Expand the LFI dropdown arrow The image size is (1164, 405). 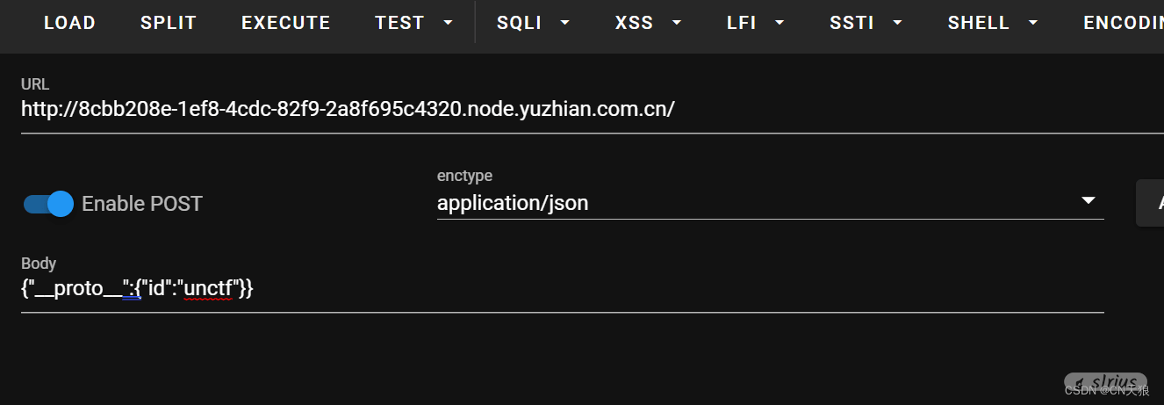click(780, 23)
